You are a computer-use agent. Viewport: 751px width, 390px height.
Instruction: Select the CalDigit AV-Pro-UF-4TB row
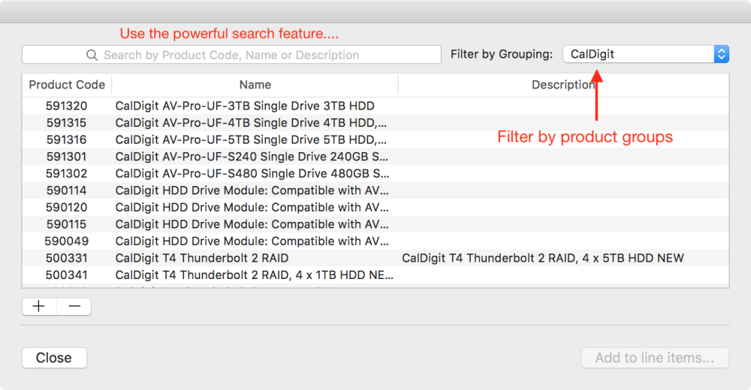click(x=251, y=123)
